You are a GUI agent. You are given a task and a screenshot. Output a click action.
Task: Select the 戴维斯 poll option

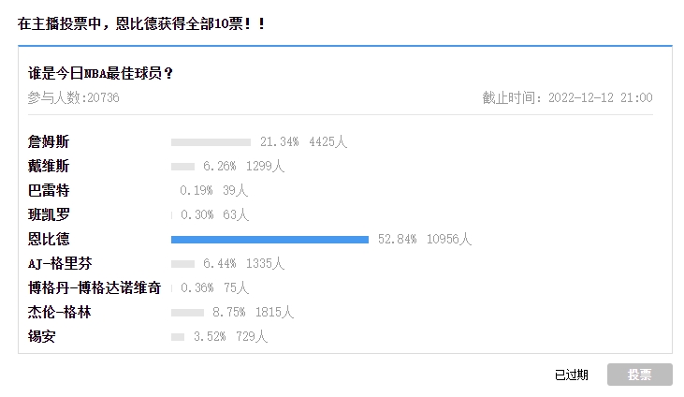coord(49,166)
